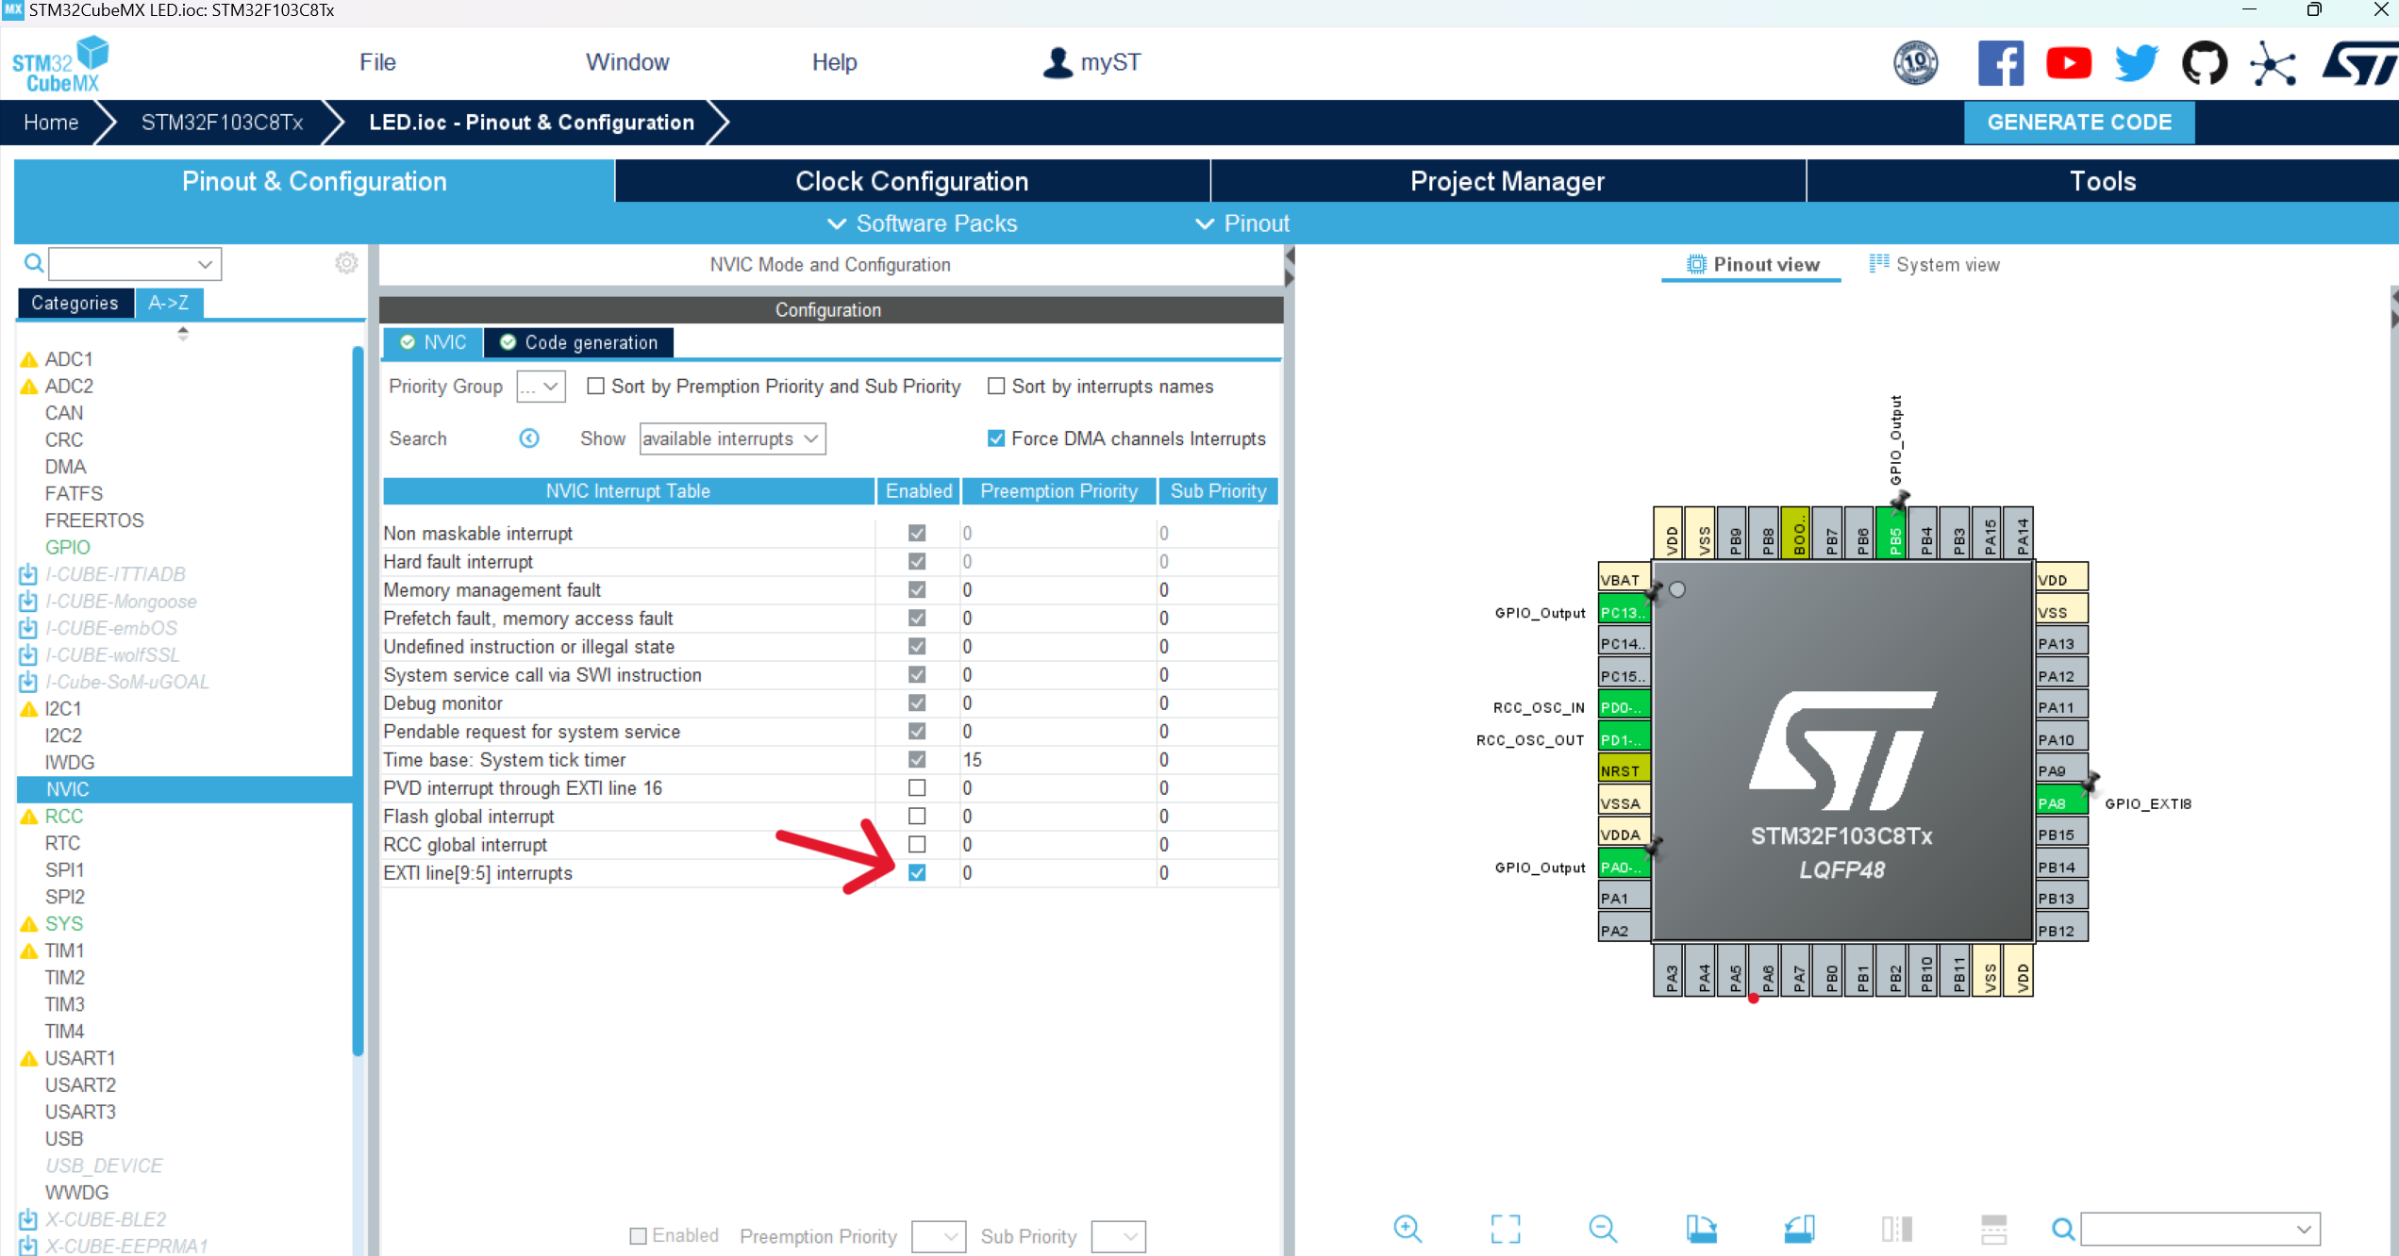Screen dimensions: 2399x1256
Task: Collapse the category list expander arrow
Action: click(183, 333)
